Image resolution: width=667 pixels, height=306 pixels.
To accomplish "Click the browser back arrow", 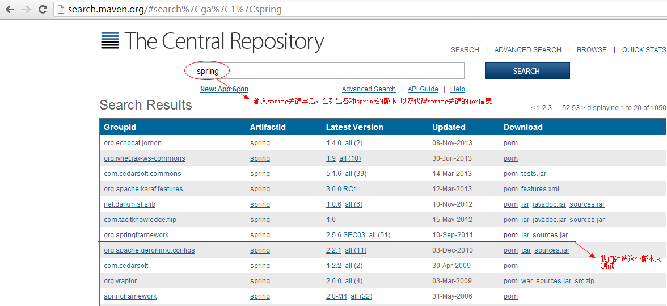I will (x=10, y=9).
